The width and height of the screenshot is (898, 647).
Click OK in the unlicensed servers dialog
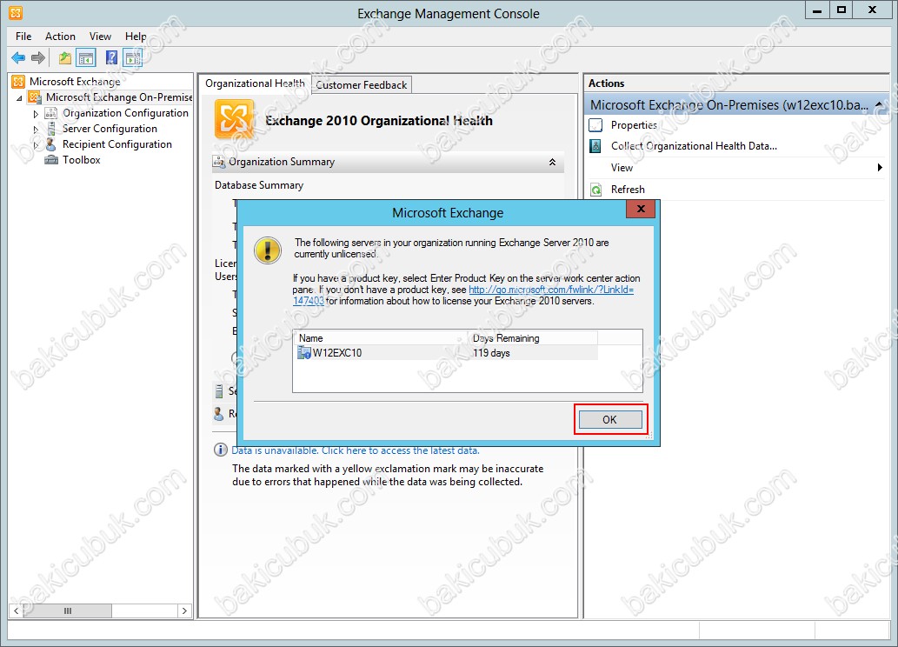tap(610, 419)
